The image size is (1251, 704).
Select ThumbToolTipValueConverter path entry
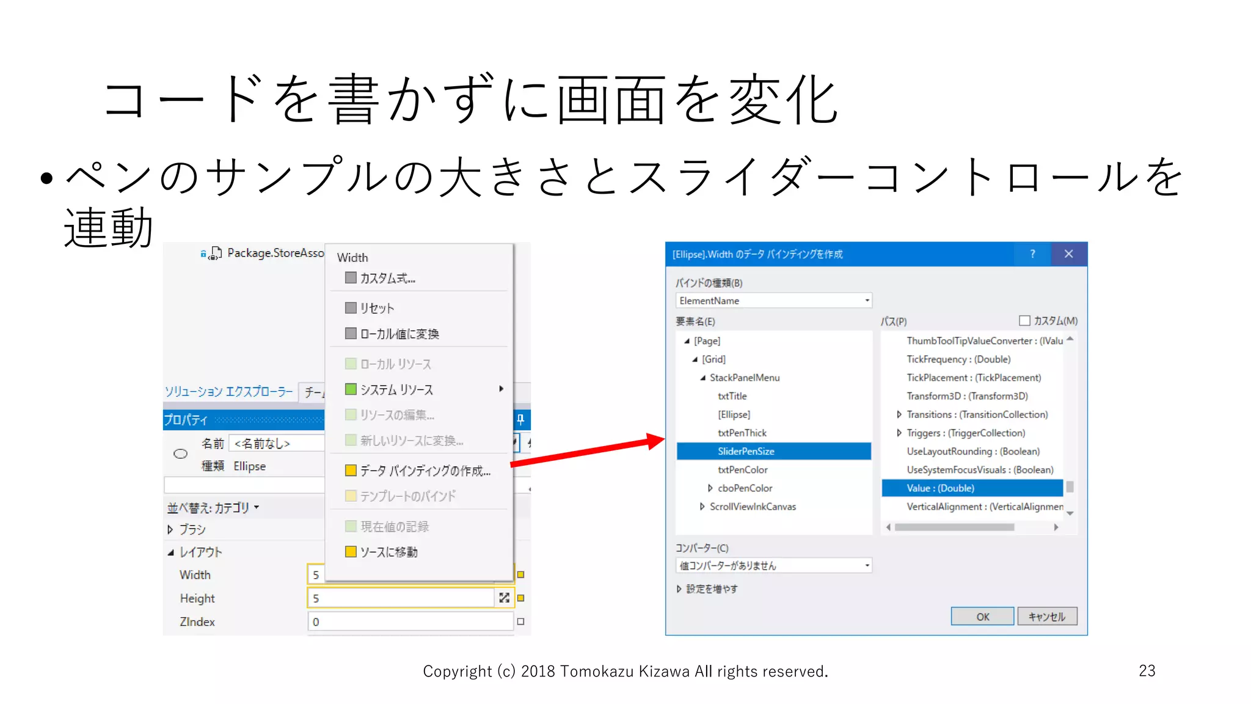click(x=985, y=340)
